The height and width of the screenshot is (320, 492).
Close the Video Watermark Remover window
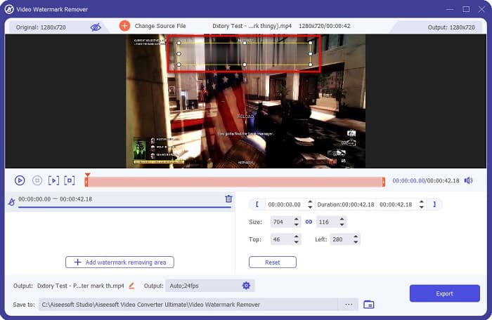(481, 9)
